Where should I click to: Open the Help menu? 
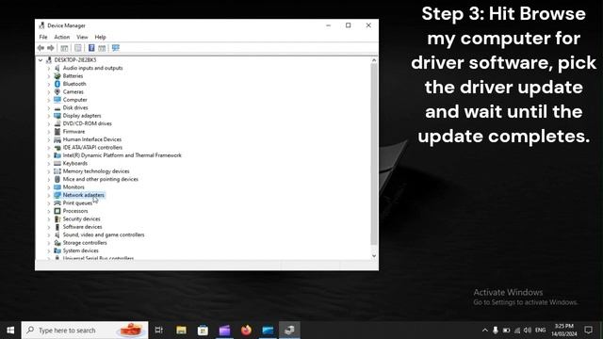click(101, 37)
